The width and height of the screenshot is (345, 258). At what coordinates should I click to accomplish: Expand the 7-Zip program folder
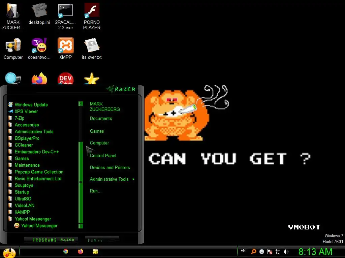(16, 118)
